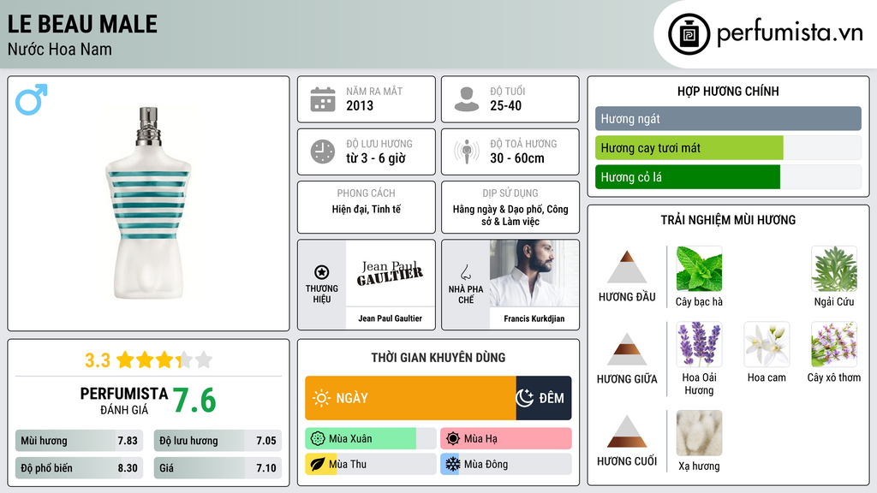This screenshot has width=877, height=493.
Task: Click the star badge icon above Thương hiệu
Action: pos(322,272)
